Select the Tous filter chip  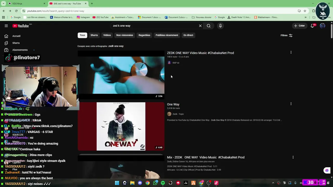point(82,35)
